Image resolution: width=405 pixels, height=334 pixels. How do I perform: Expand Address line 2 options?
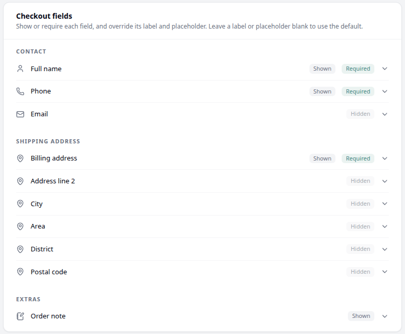coord(385,181)
